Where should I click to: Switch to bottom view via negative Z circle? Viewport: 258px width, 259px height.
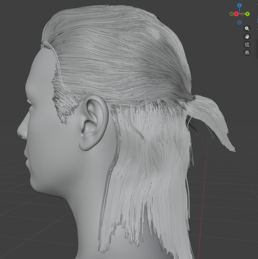tap(240, 22)
